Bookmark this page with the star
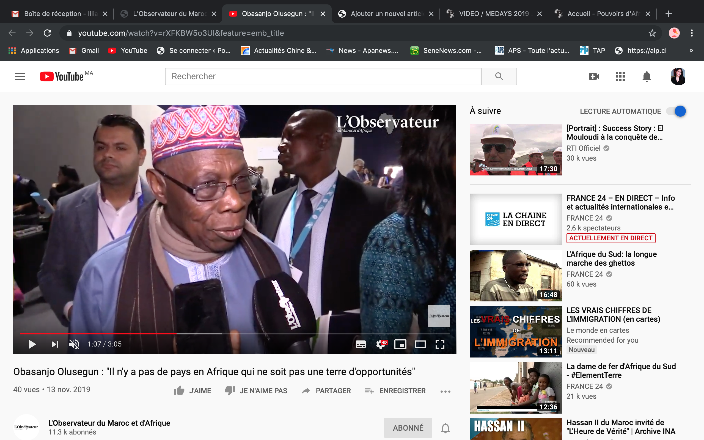This screenshot has height=440, width=704. click(x=652, y=33)
